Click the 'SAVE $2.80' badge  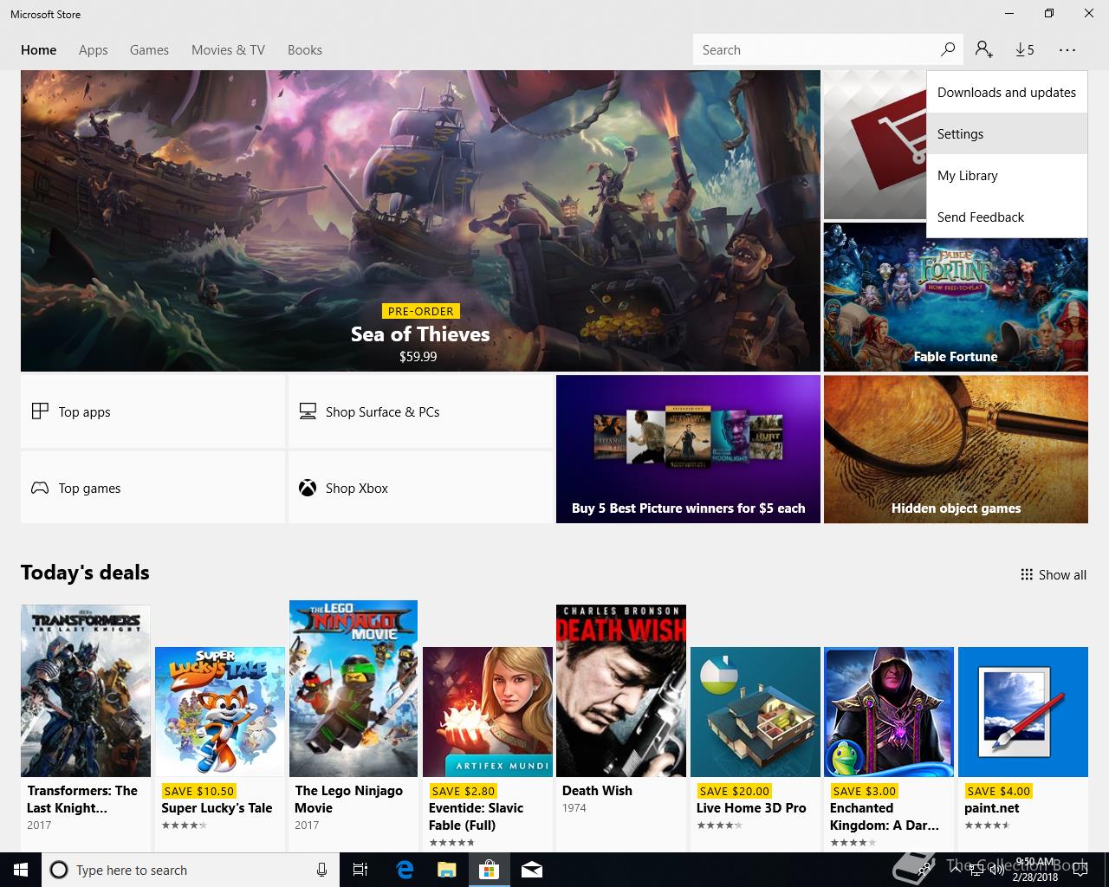[x=463, y=791]
